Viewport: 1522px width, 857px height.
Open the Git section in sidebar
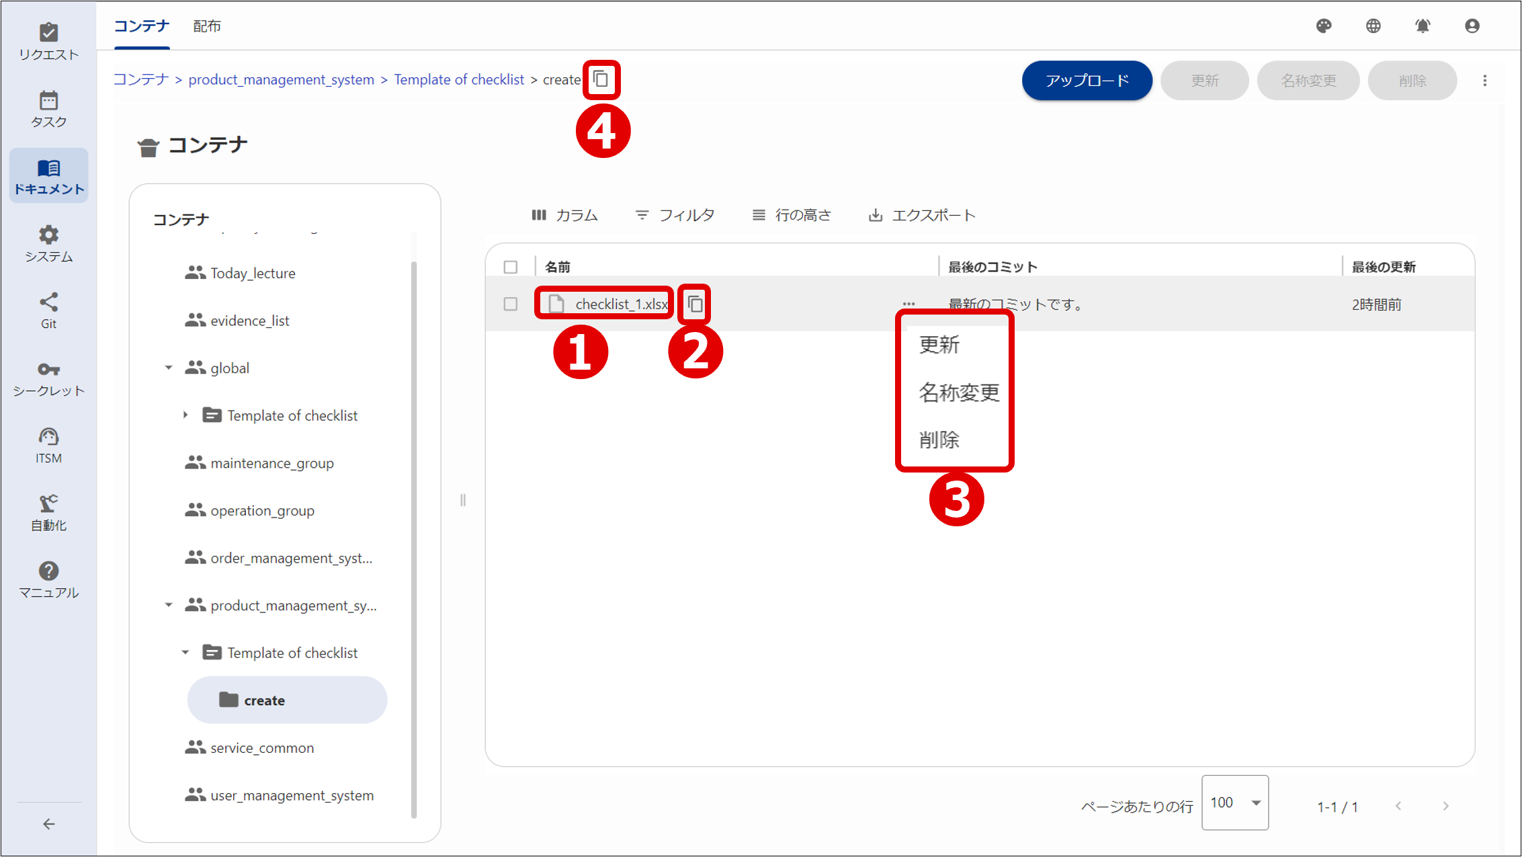pos(48,310)
